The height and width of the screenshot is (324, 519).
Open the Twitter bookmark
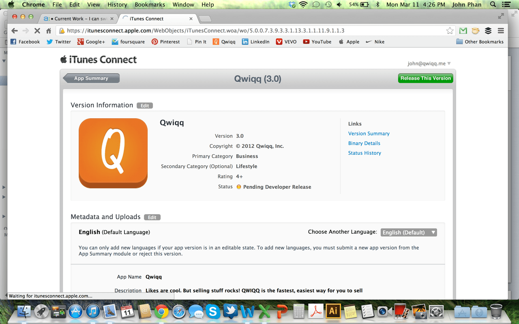pyautogui.click(x=59, y=42)
